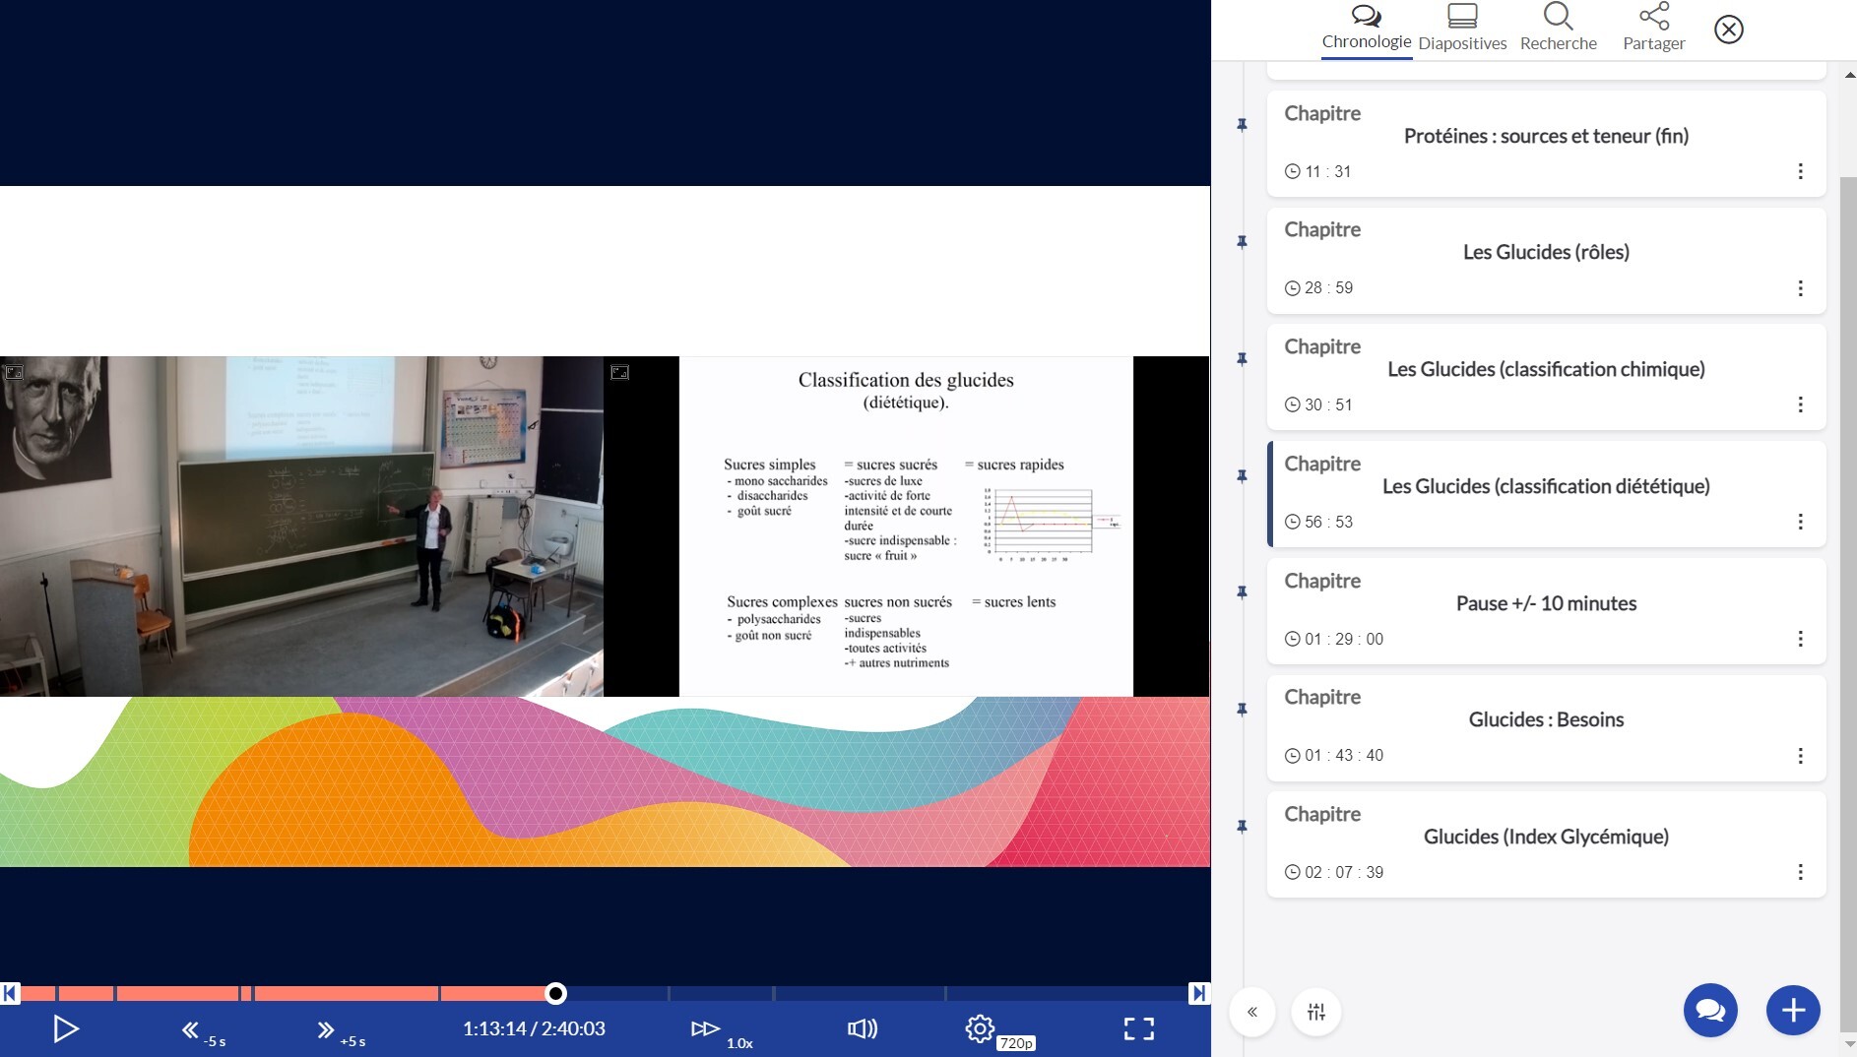1857x1057 pixels.
Task: Open chapter Les Glucides (rôles)
Action: [x=1546, y=261]
